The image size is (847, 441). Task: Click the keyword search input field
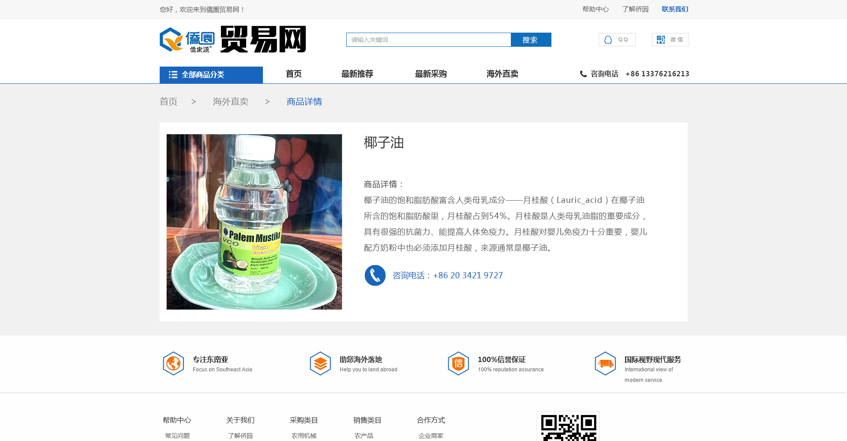(x=428, y=40)
